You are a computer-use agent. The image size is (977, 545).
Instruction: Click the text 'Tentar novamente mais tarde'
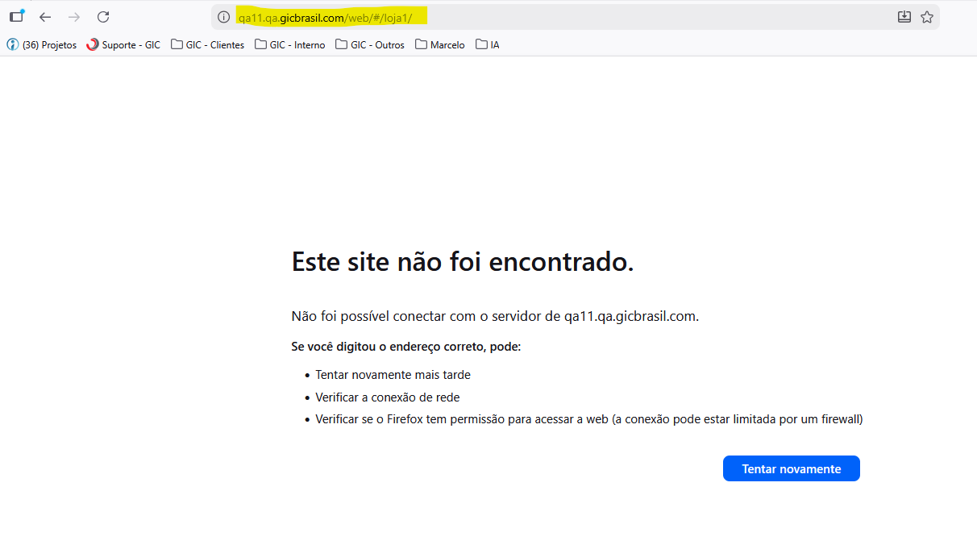tap(393, 375)
